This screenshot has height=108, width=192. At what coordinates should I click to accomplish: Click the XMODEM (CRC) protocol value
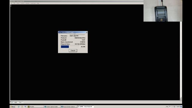click(80, 38)
